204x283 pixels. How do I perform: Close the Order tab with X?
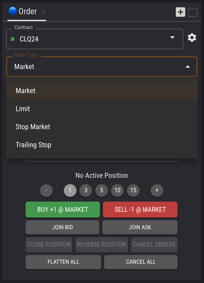coord(43,12)
